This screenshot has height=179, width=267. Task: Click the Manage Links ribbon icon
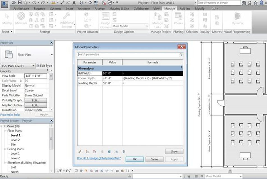coord(158,20)
